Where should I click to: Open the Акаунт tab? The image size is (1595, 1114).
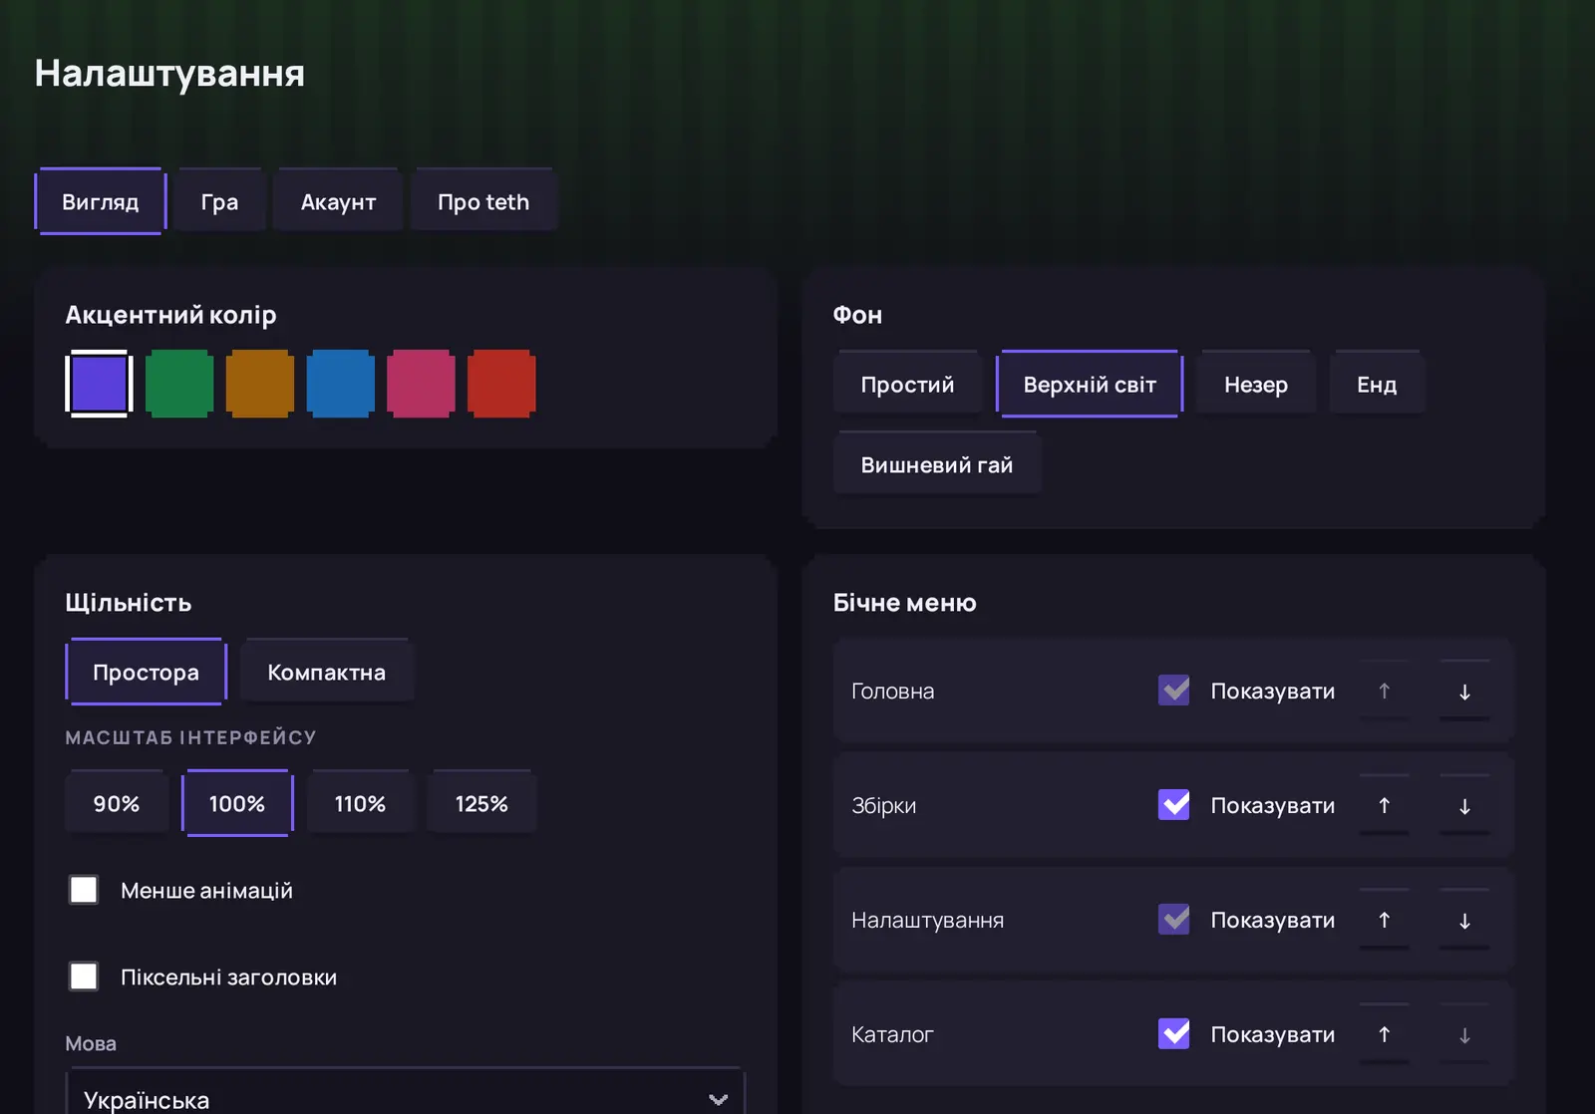(338, 201)
